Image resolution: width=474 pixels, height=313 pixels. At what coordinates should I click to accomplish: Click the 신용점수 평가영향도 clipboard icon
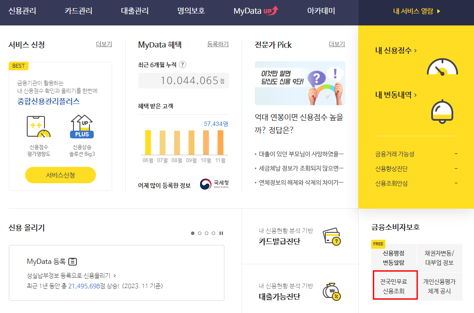[x=38, y=126]
